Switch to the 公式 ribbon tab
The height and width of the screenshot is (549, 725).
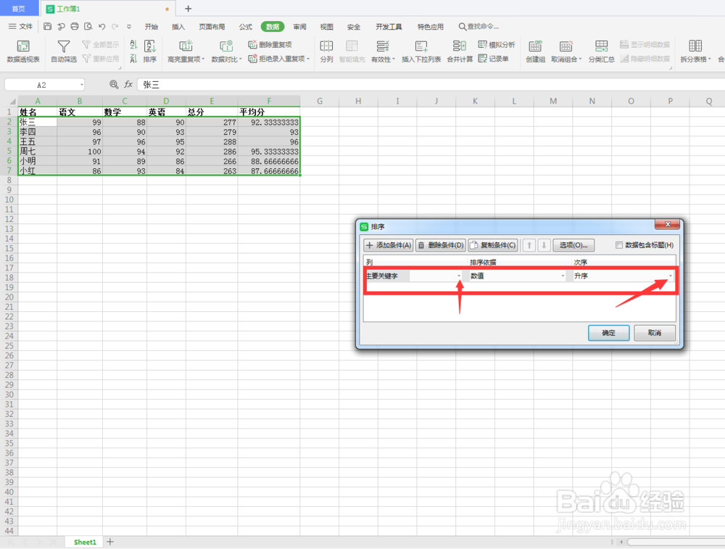click(x=246, y=26)
